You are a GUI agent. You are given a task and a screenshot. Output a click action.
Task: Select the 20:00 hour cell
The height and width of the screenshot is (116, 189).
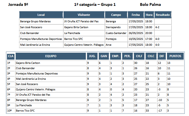[149, 33]
